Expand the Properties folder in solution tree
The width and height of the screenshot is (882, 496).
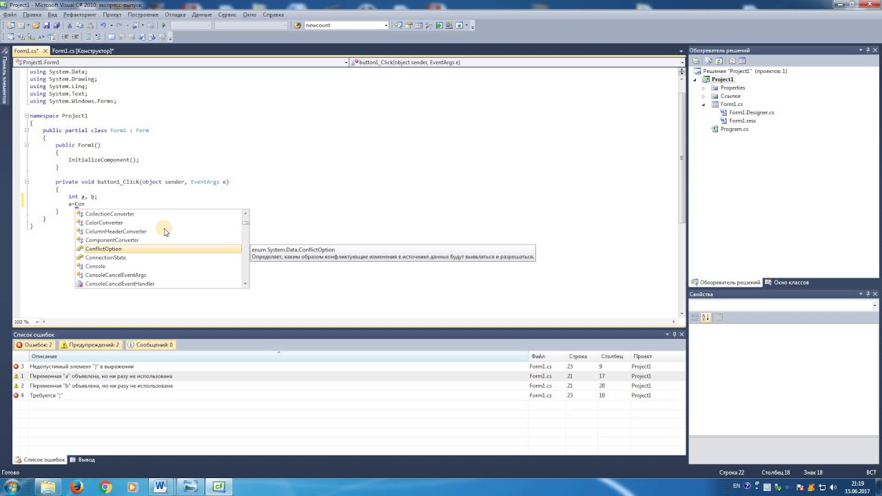tap(704, 88)
